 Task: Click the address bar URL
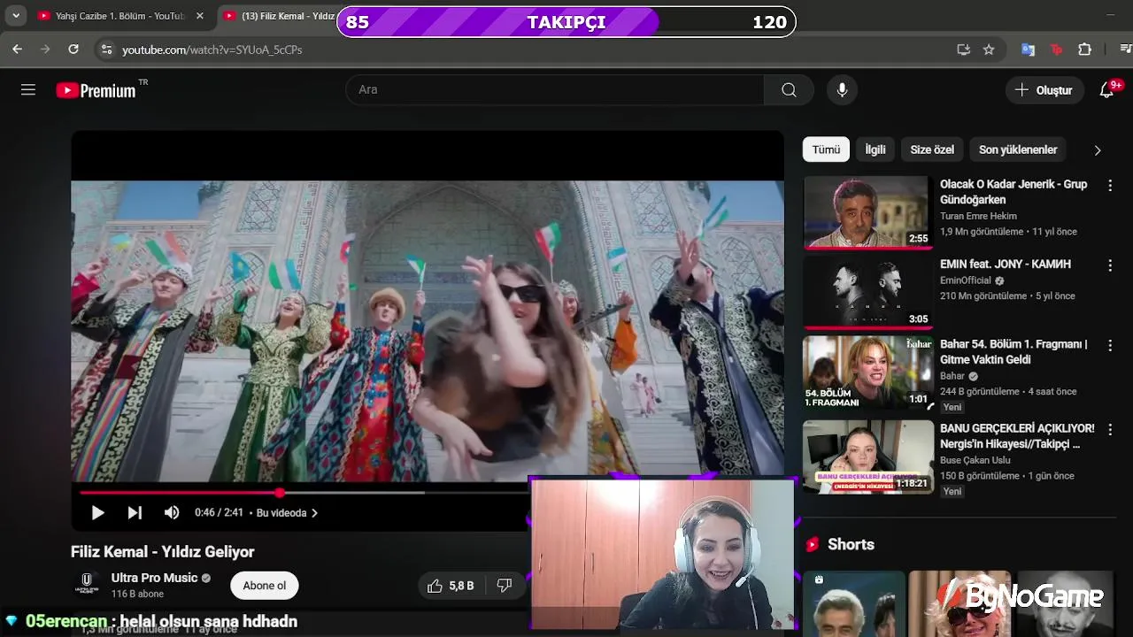tap(212, 50)
